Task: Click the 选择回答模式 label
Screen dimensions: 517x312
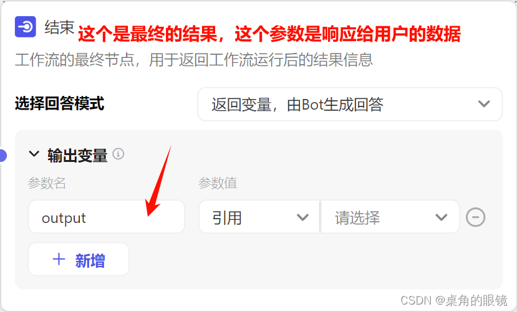Action: pyautogui.click(x=60, y=103)
